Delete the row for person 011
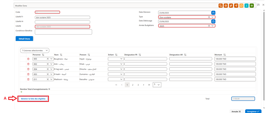The width and height of the screenshot is (265, 113). pos(28,79)
